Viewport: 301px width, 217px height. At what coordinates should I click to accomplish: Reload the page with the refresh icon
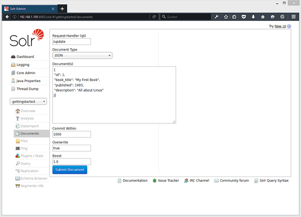[x=154, y=17]
